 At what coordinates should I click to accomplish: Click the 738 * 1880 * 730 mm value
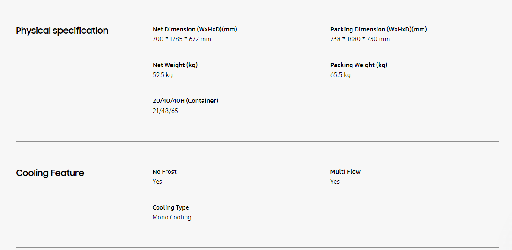[x=360, y=39]
